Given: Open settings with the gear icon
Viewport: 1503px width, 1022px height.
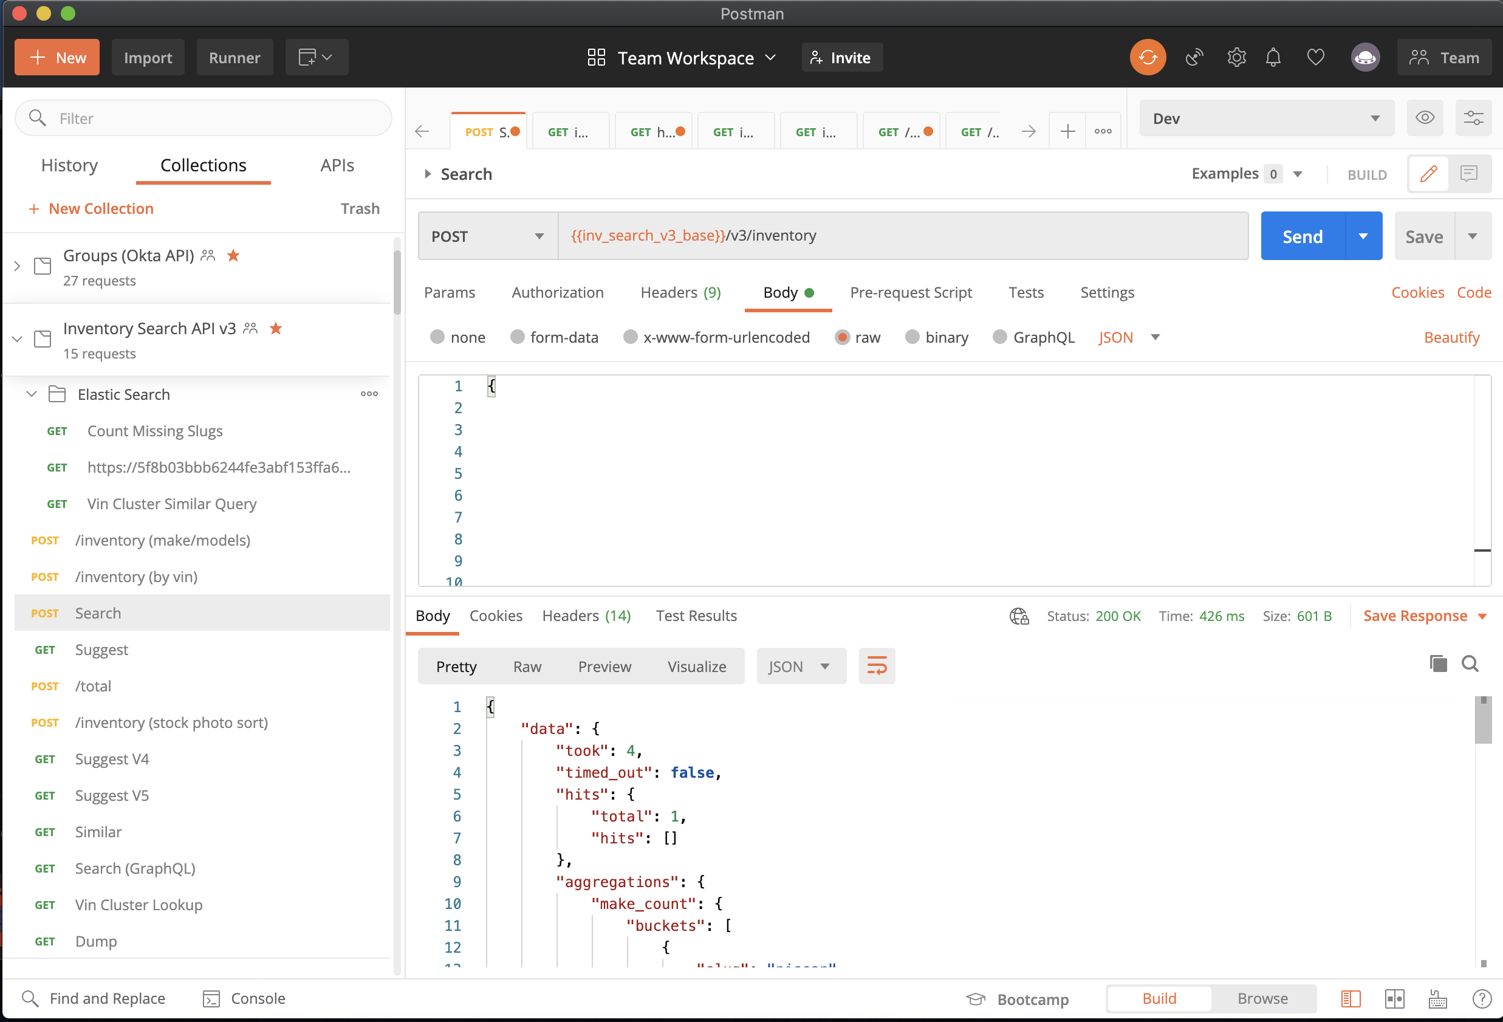Looking at the screenshot, I should (1236, 58).
